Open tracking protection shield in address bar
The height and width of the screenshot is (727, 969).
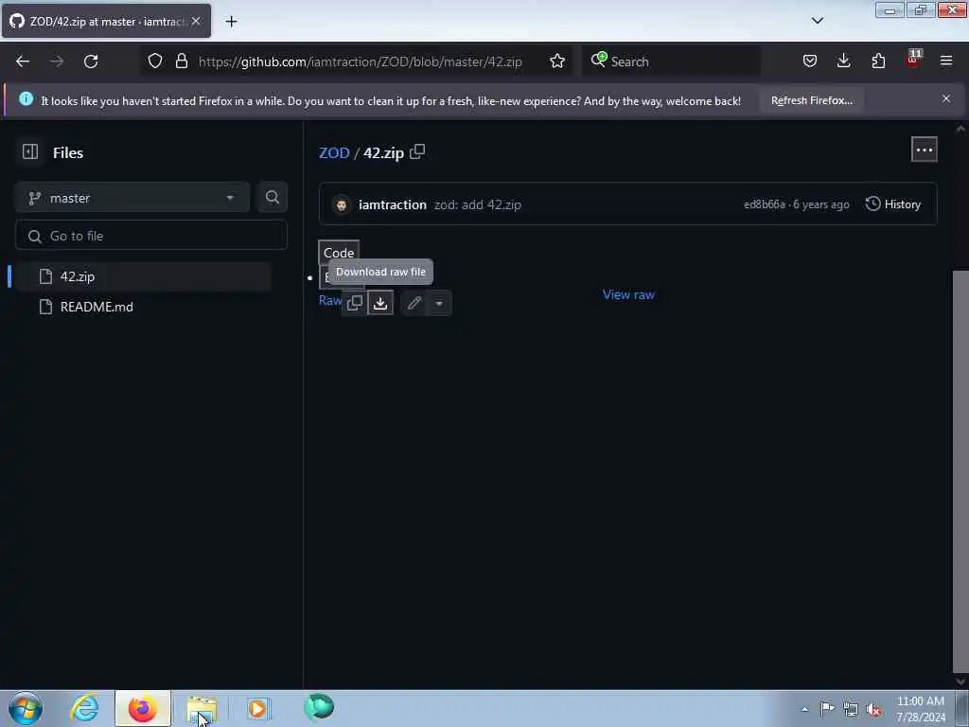(155, 62)
